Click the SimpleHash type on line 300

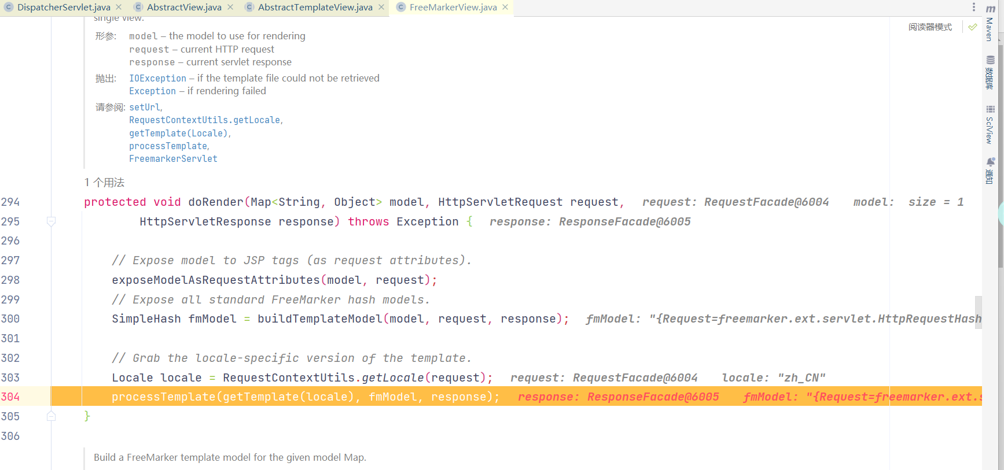coord(146,319)
